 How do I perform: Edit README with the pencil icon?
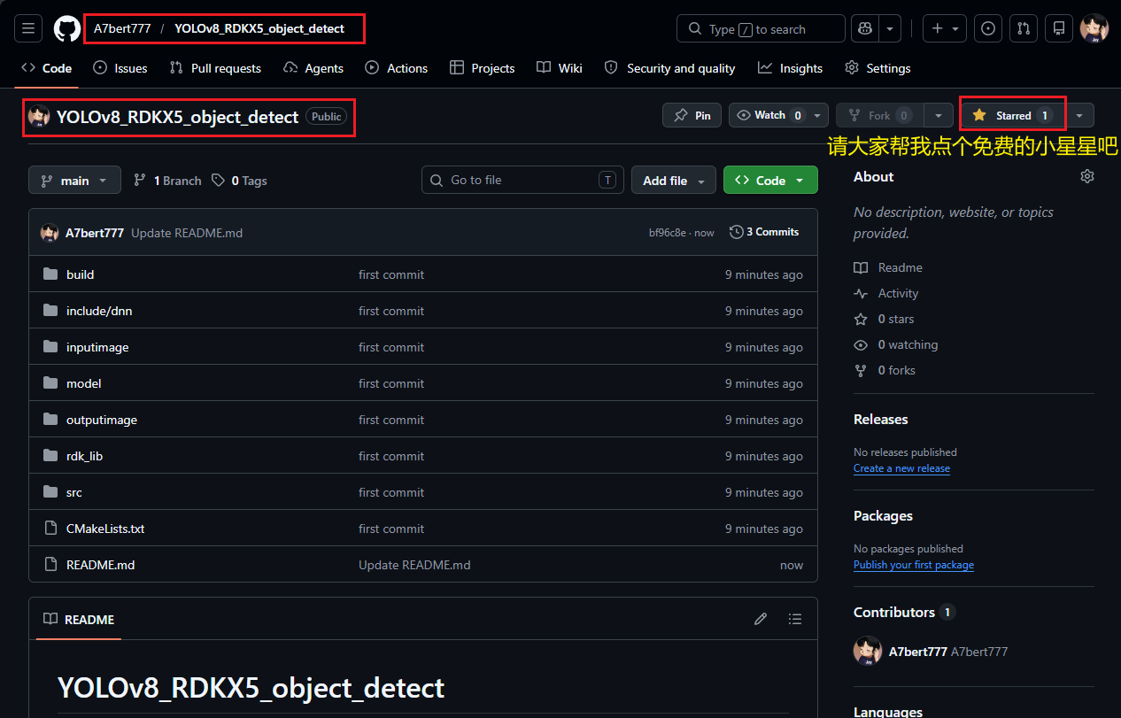click(761, 619)
